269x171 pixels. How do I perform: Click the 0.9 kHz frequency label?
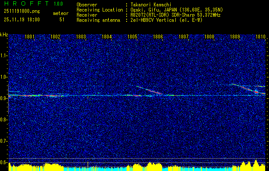point(4,98)
